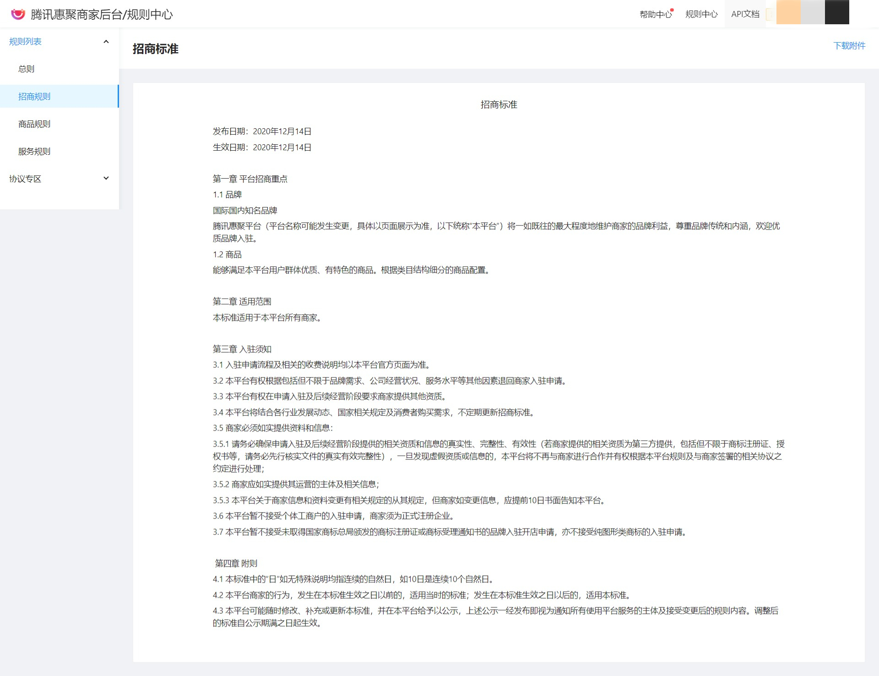Click clause 3.7 about 商标注册证
879x676 pixels.
pyautogui.click(x=450, y=532)
